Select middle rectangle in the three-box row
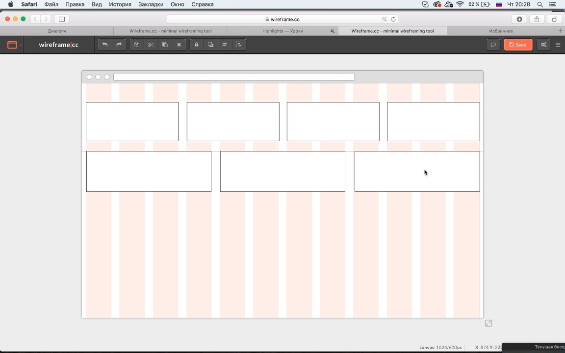 pyautogui.click(x=282, y=171)
